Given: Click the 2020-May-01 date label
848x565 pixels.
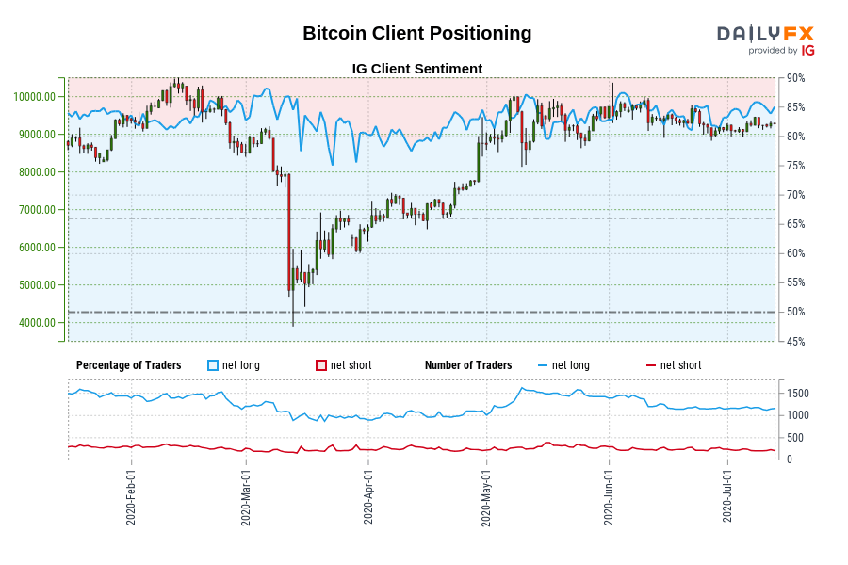Looking at the screenshot, I should click(485, 497).
